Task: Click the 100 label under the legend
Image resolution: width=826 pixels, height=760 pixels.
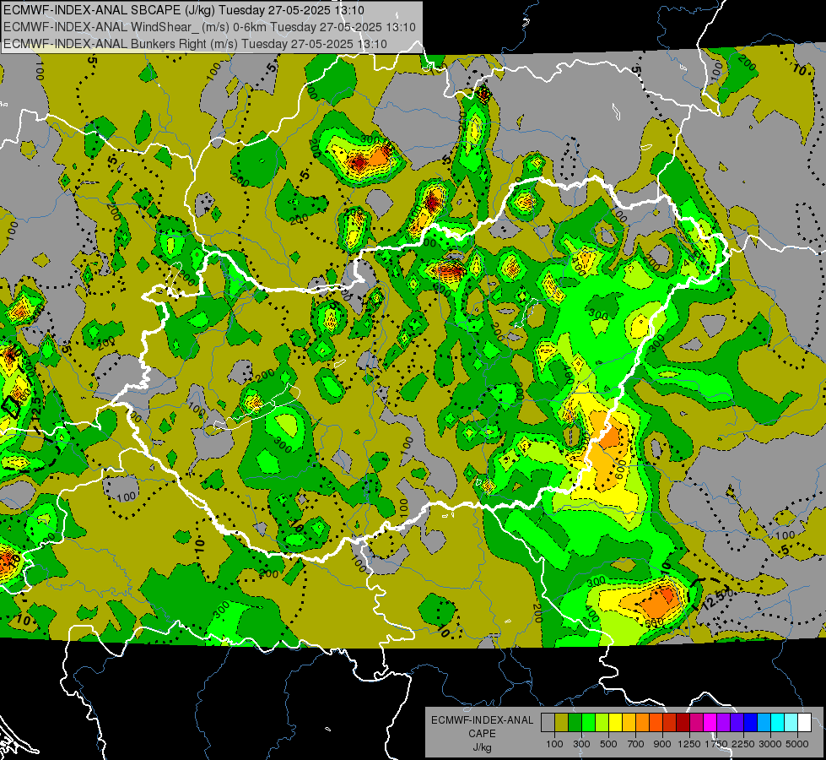Action: click(554, 744)
